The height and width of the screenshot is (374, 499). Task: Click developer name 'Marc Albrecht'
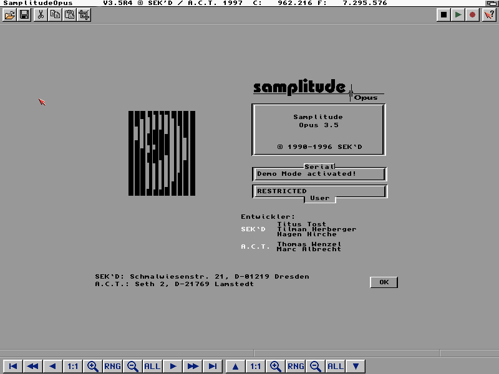[309, 249]
